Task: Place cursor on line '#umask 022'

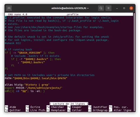Action: 13,43
